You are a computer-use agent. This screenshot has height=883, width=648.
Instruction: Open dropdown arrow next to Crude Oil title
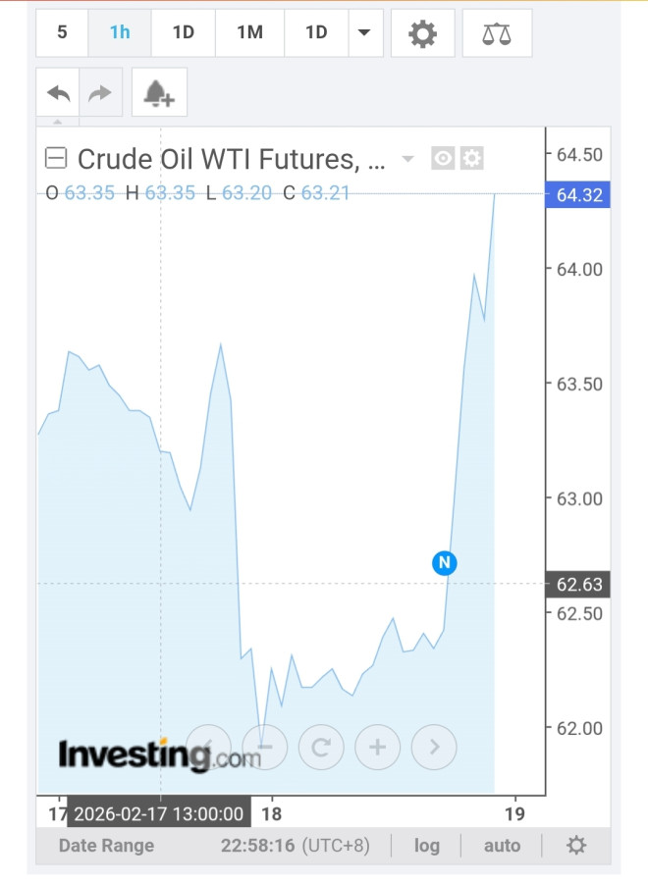pos(408,159)
